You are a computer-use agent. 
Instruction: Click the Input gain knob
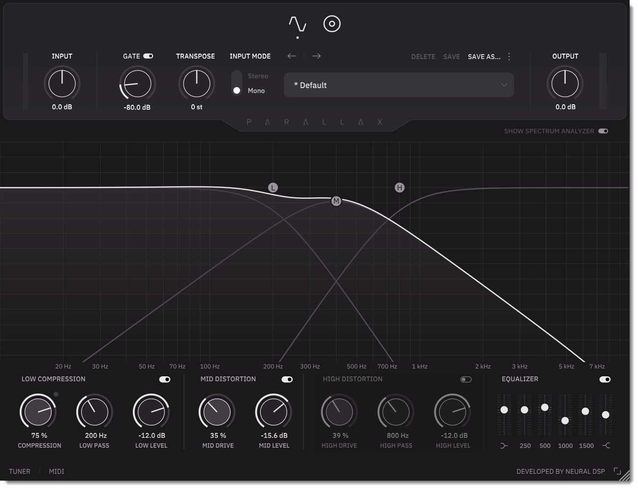point(62,83)
